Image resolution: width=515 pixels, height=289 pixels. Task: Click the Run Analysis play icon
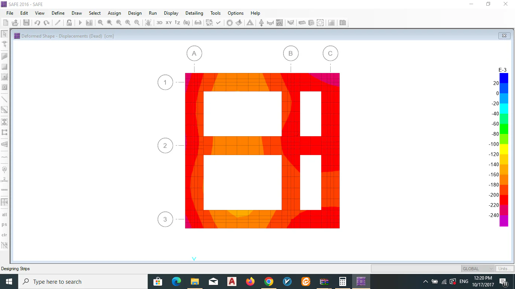pos(80,23)
